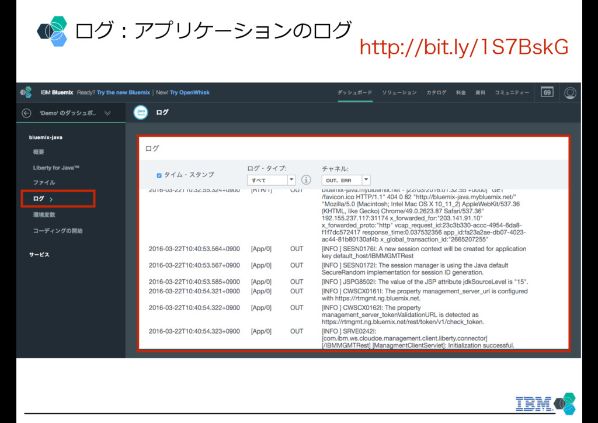Open the log type info icon

coord(306,179)
